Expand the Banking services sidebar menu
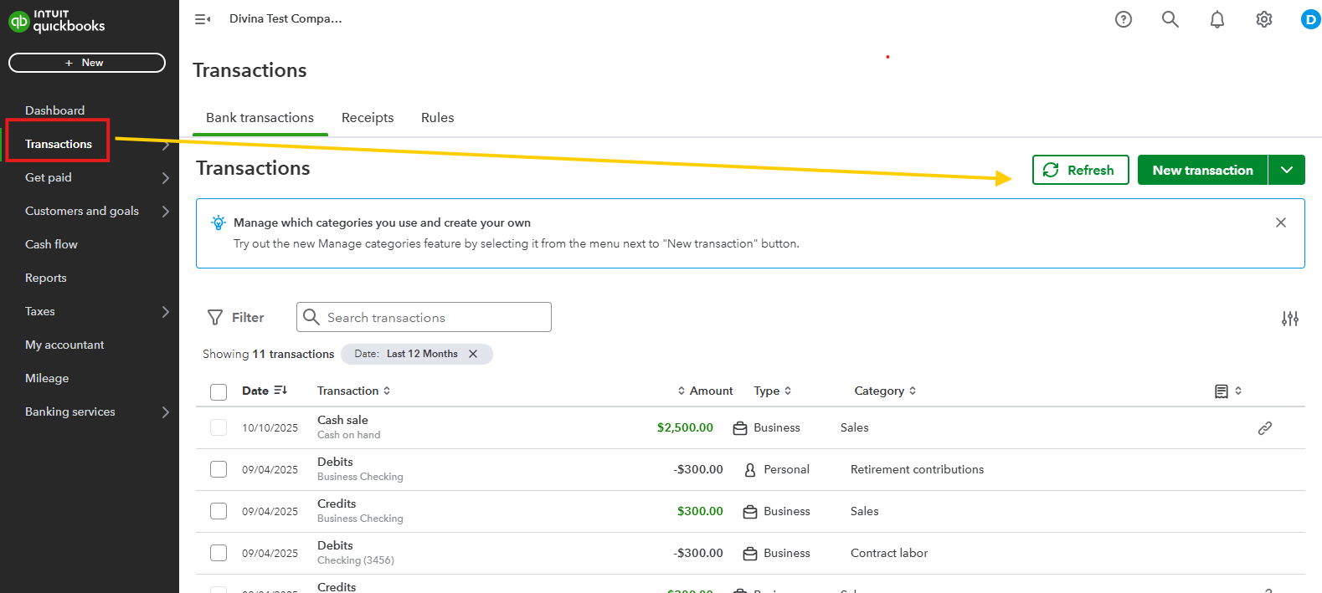Image resolution: width=1322 pixels, height=593 pixels. tap(165, 412)
